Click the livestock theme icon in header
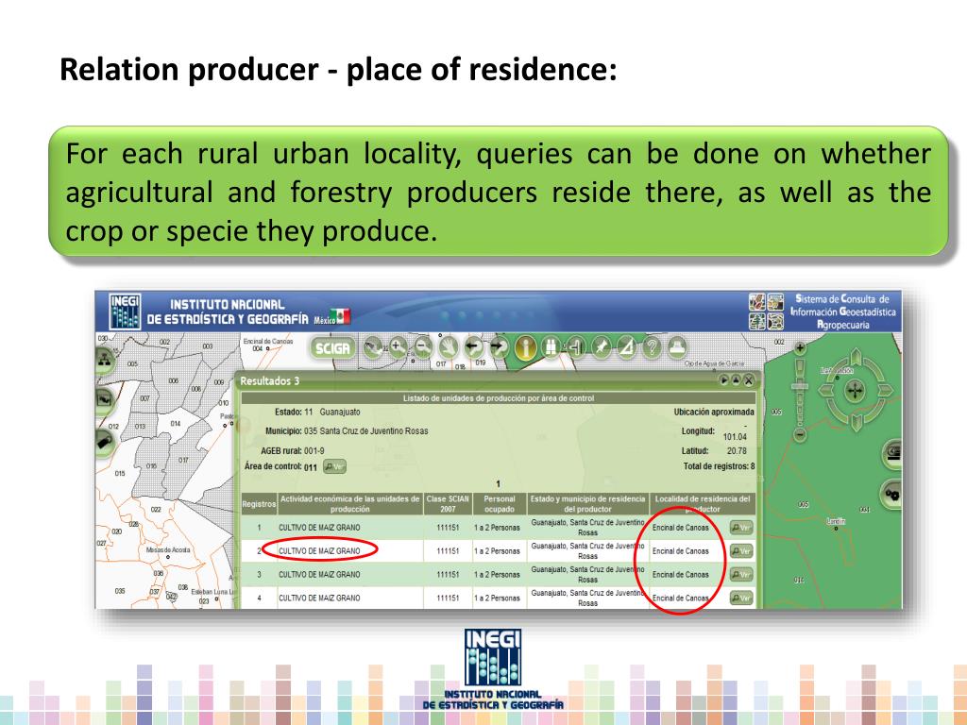The height and width of the screenshot is (725, 967). [x=775, y=302]
